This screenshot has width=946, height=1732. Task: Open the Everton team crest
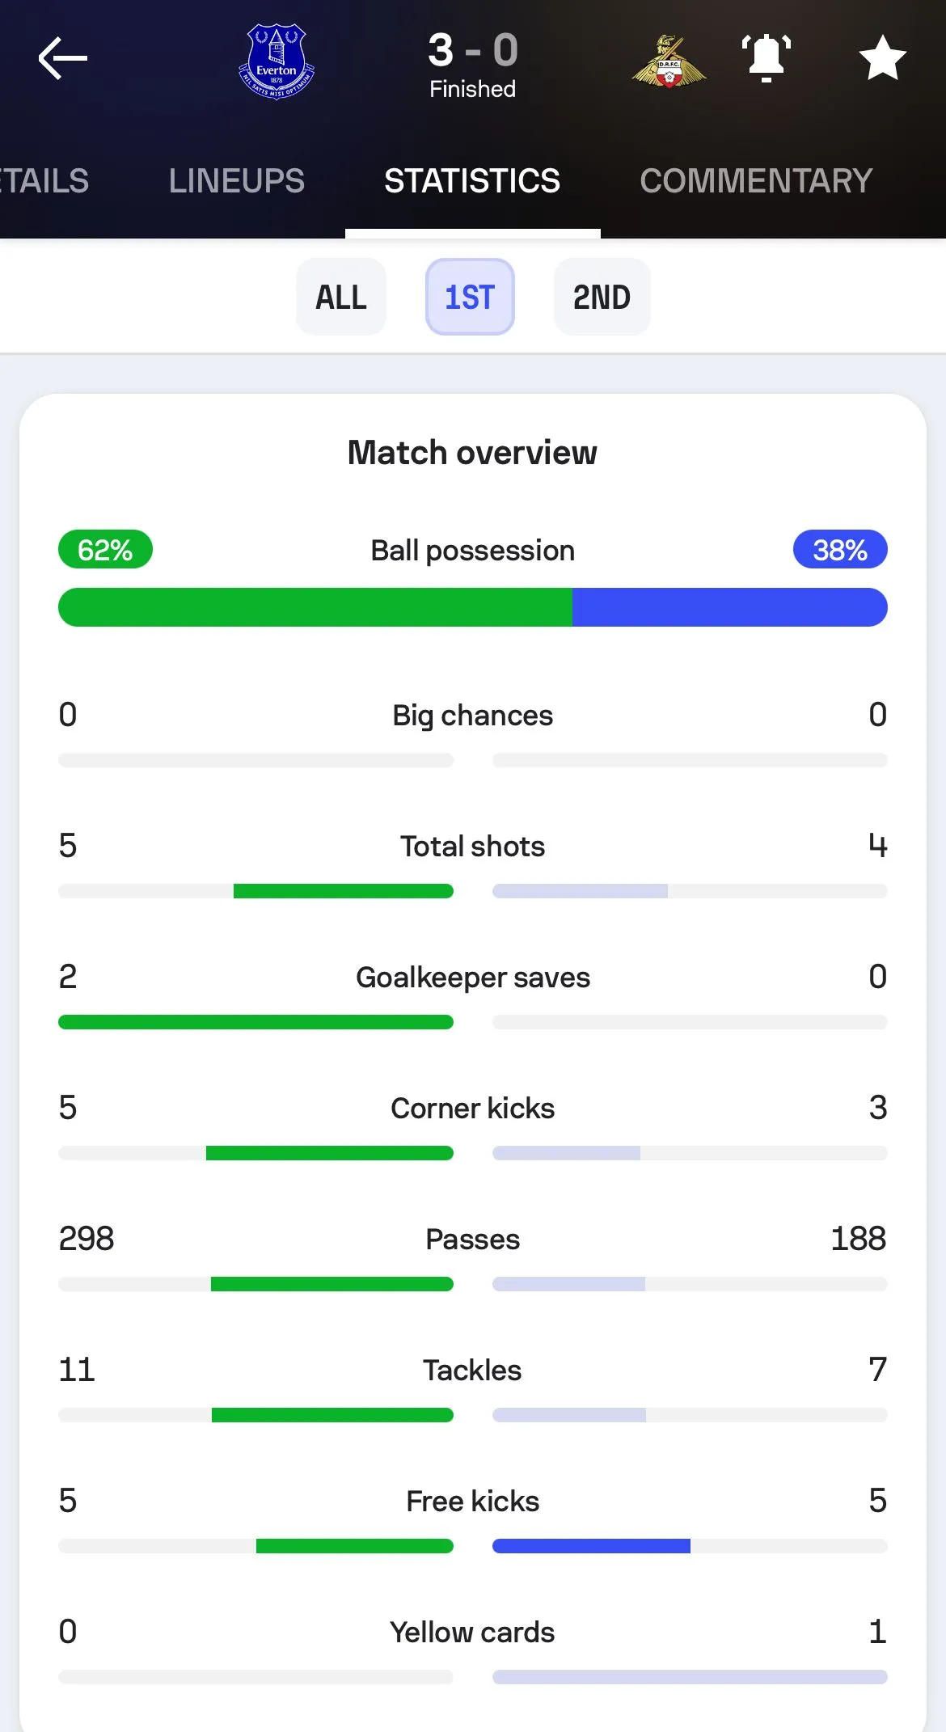pos(277,61)
